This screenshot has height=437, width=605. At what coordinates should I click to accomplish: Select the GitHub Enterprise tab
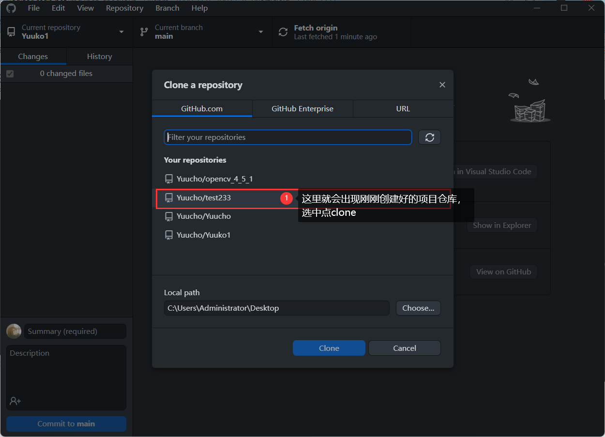302,108
